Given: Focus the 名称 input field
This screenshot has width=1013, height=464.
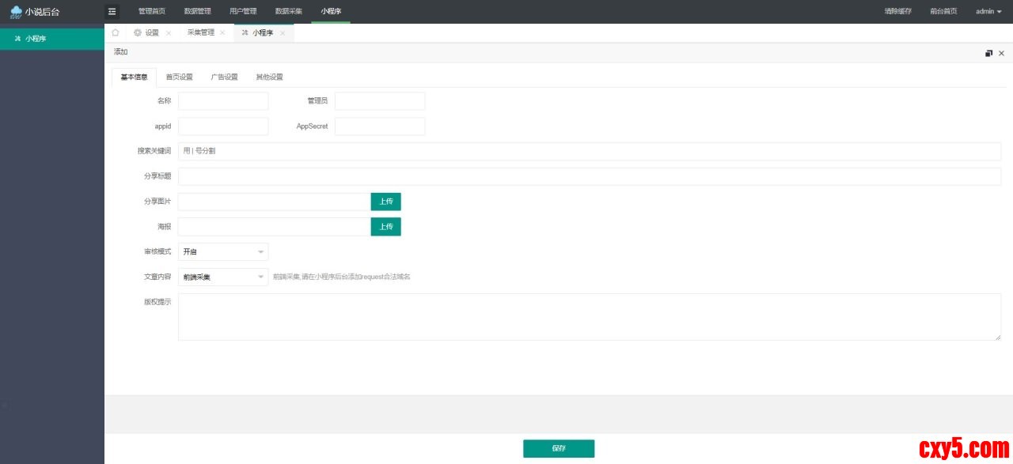Looking at the screenshot, I should pyautogui.click(x=223, y=101).
